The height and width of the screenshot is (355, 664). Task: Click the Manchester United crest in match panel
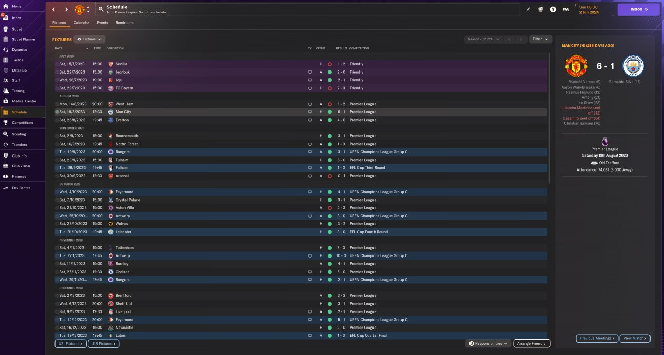[x=576, y=66]
